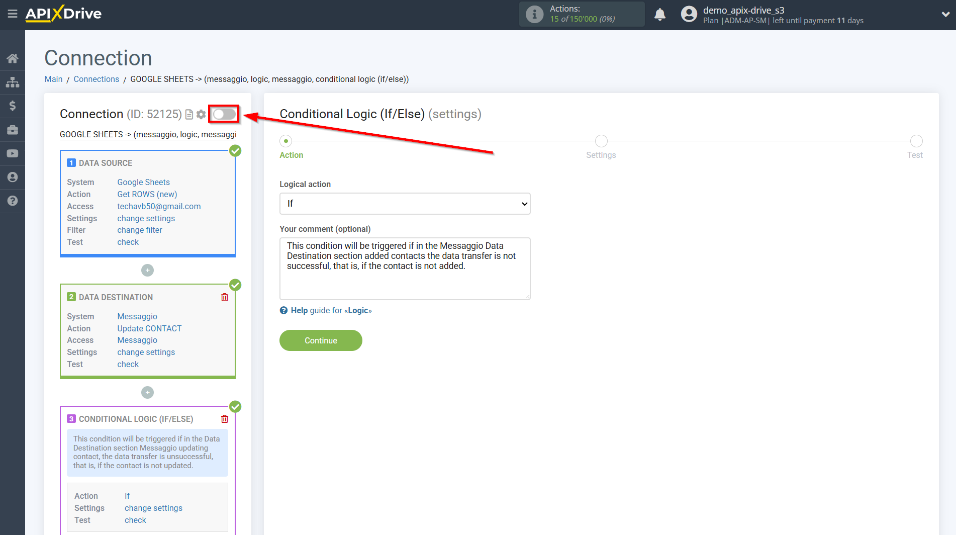Open Messaggio system link
This screenshot has height=535, width=956.
pyautogui.click(x=137, y=316)
